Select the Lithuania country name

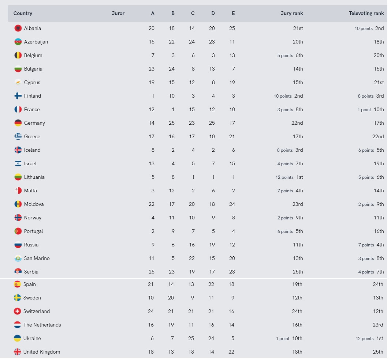(34, 177)
